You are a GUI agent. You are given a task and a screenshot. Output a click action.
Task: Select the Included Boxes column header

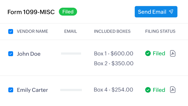click(112, 31)
